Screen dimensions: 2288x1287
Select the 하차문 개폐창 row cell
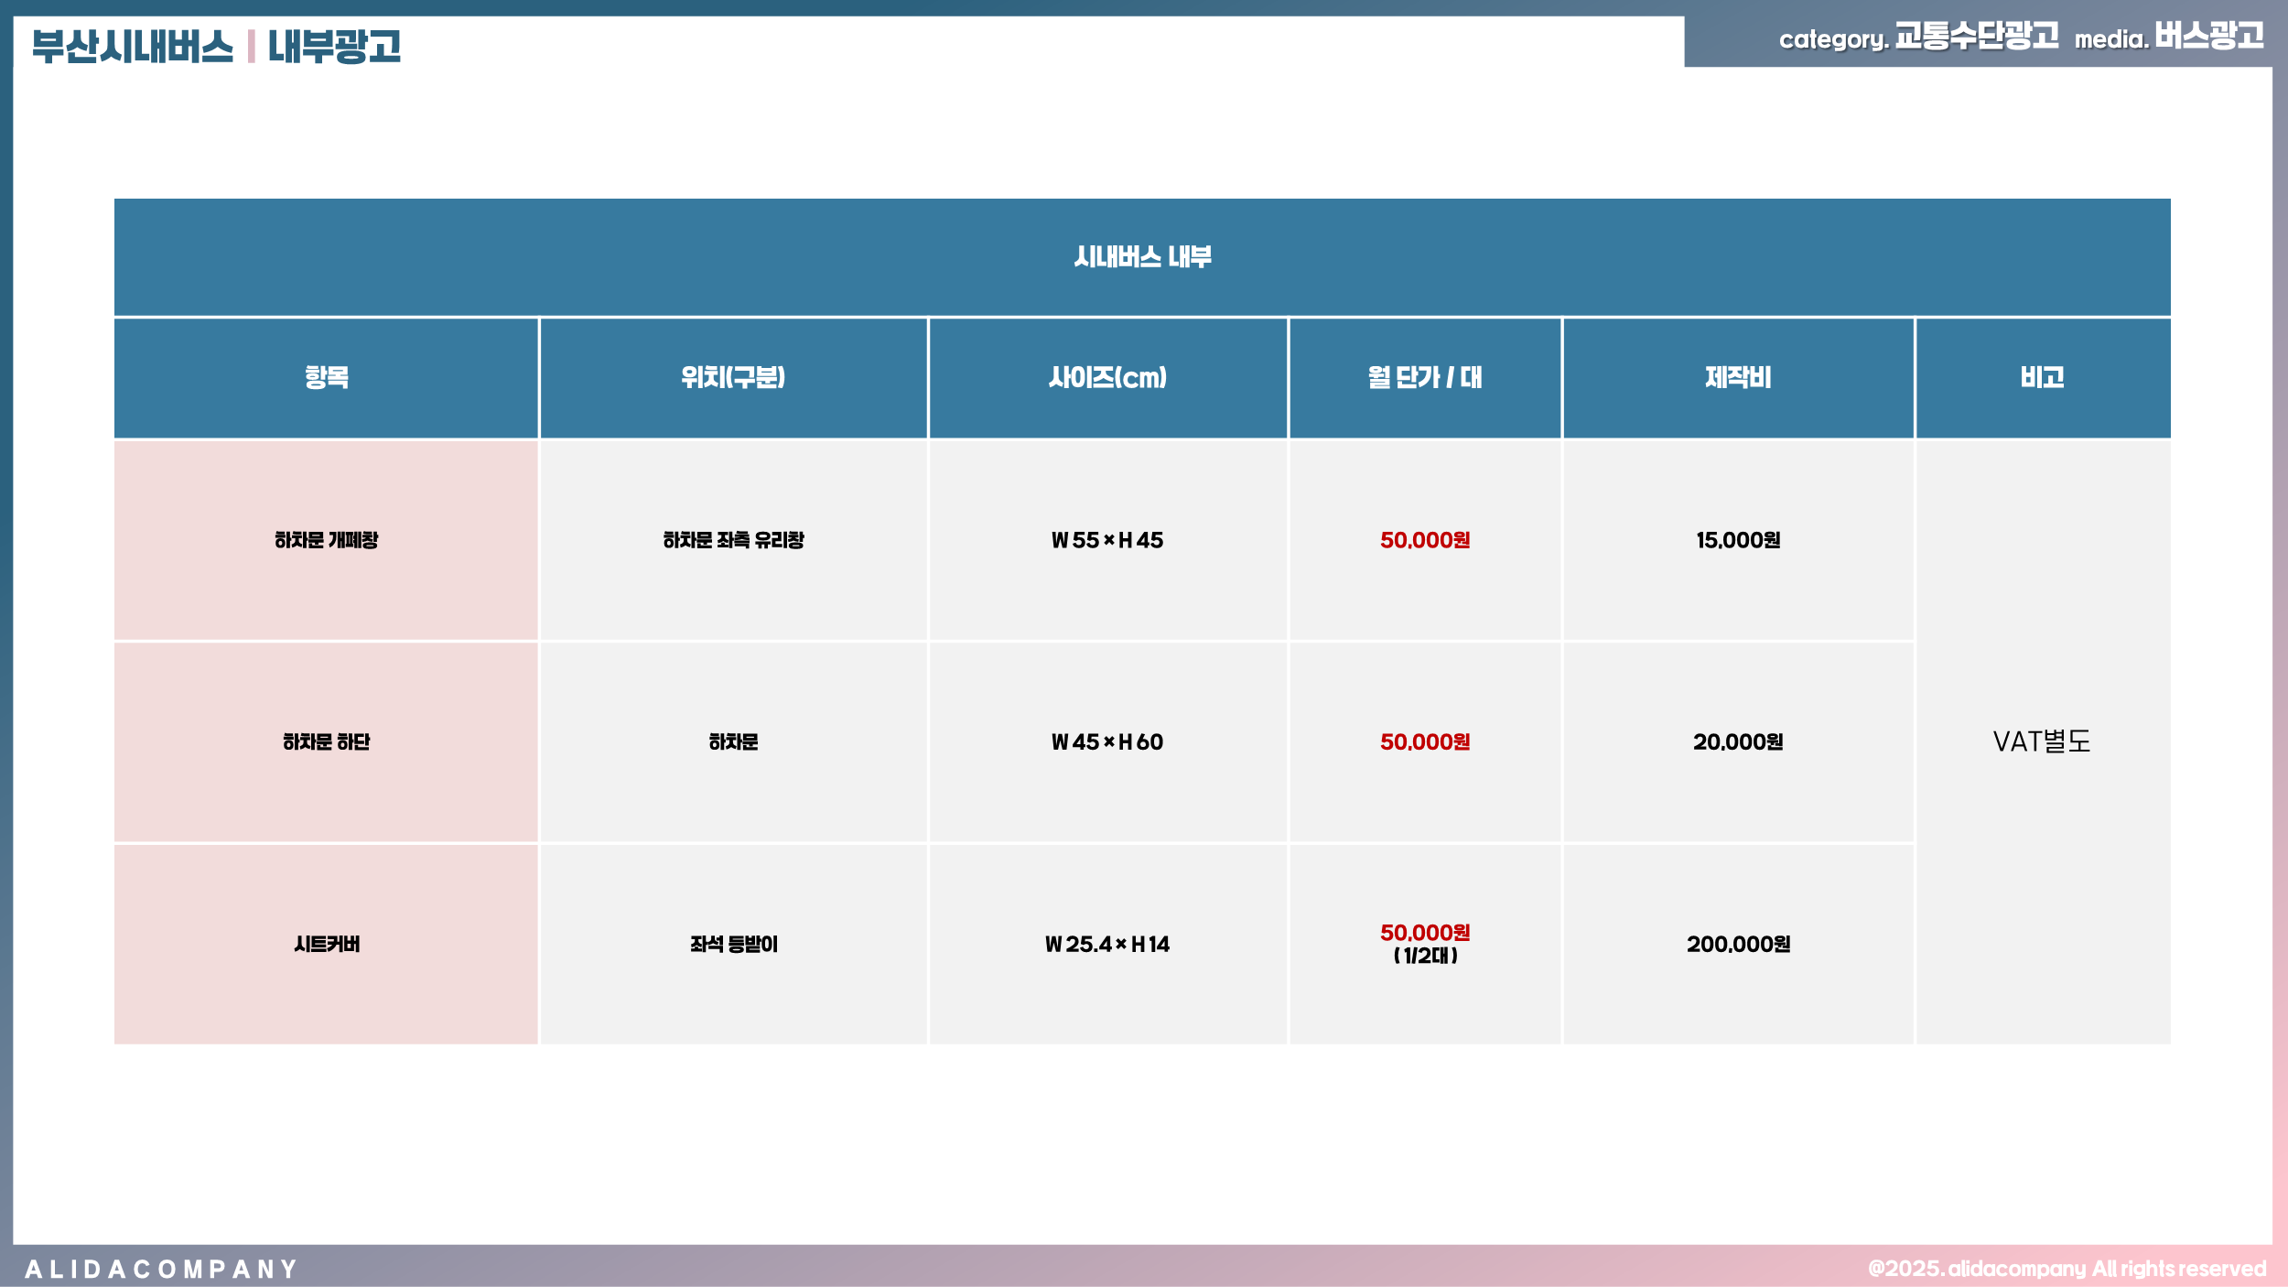pyautogui.click(x=327, y=540)
